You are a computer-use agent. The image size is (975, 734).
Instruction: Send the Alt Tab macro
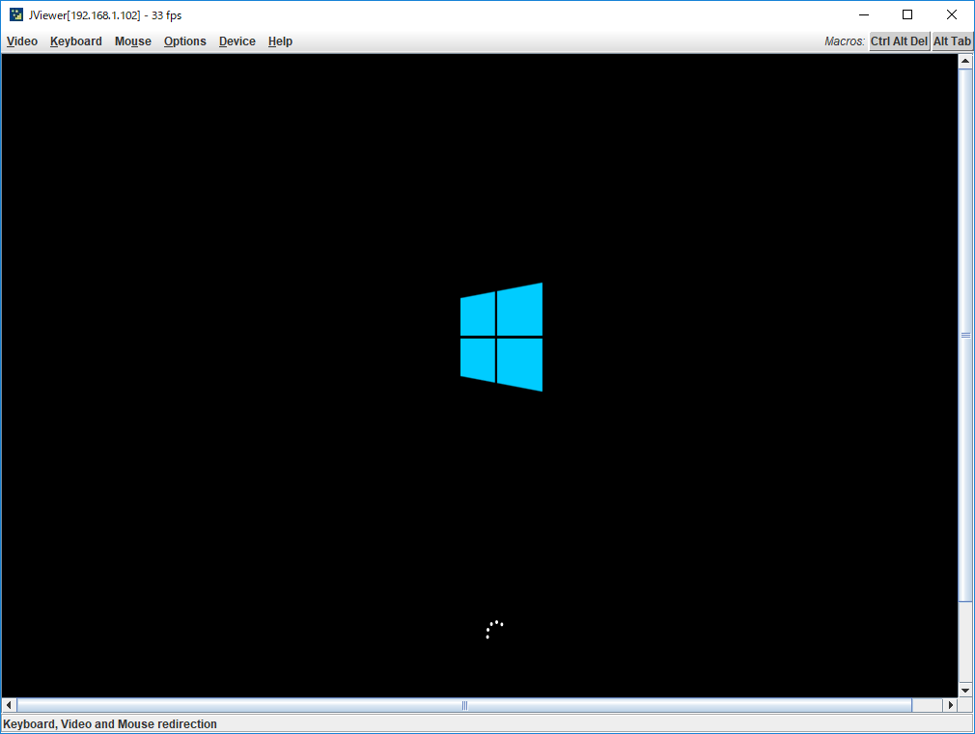tap(952, 41)
